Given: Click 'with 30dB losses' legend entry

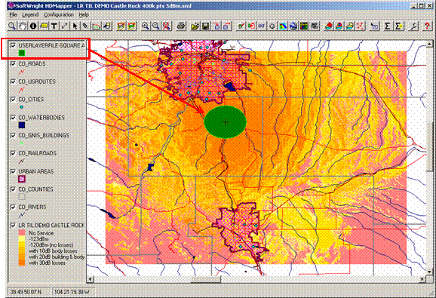Looking at the screenshot, I should coord(47,263).
